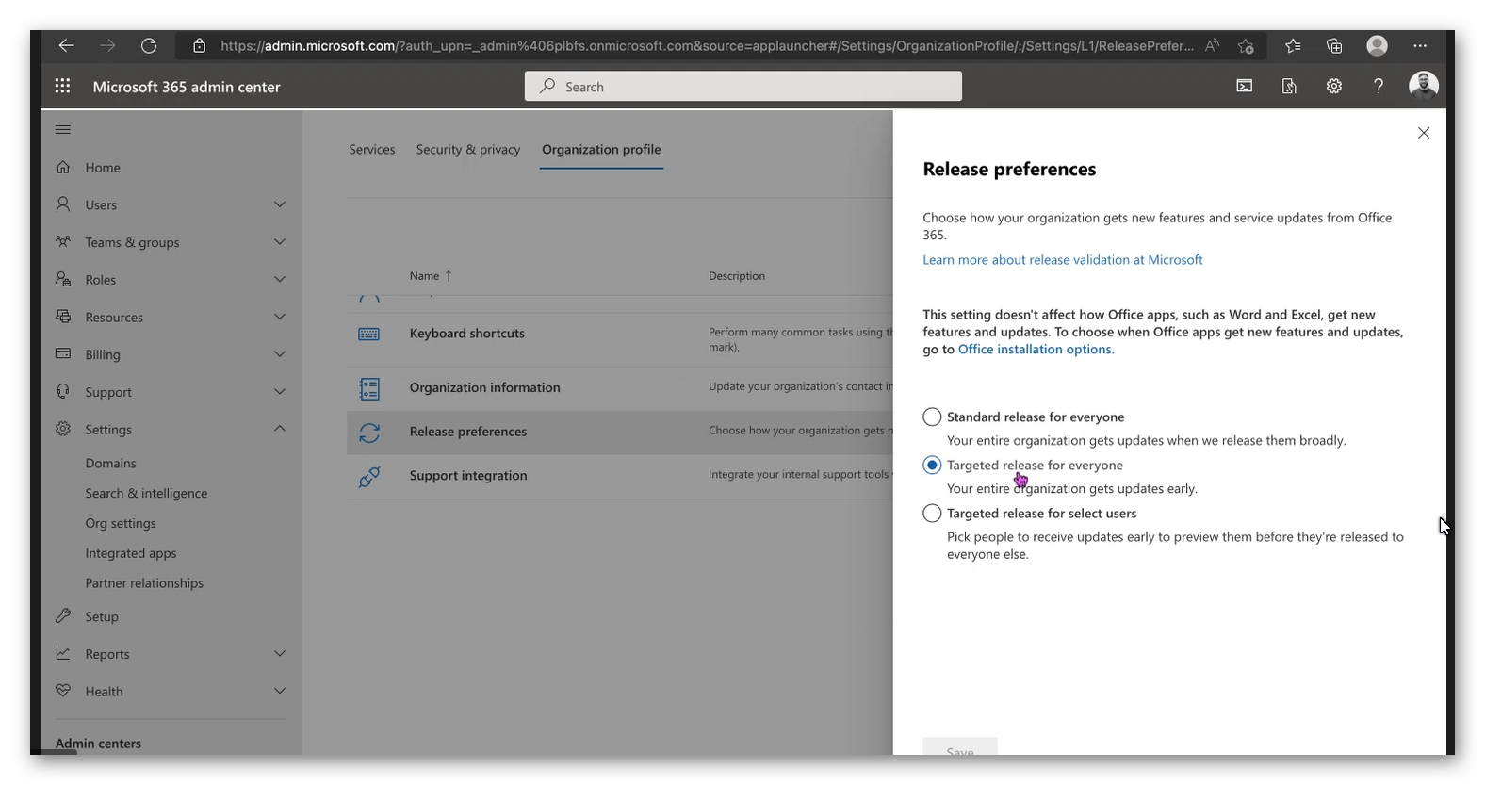Click the Release preferences sync icon

point(369,433)
